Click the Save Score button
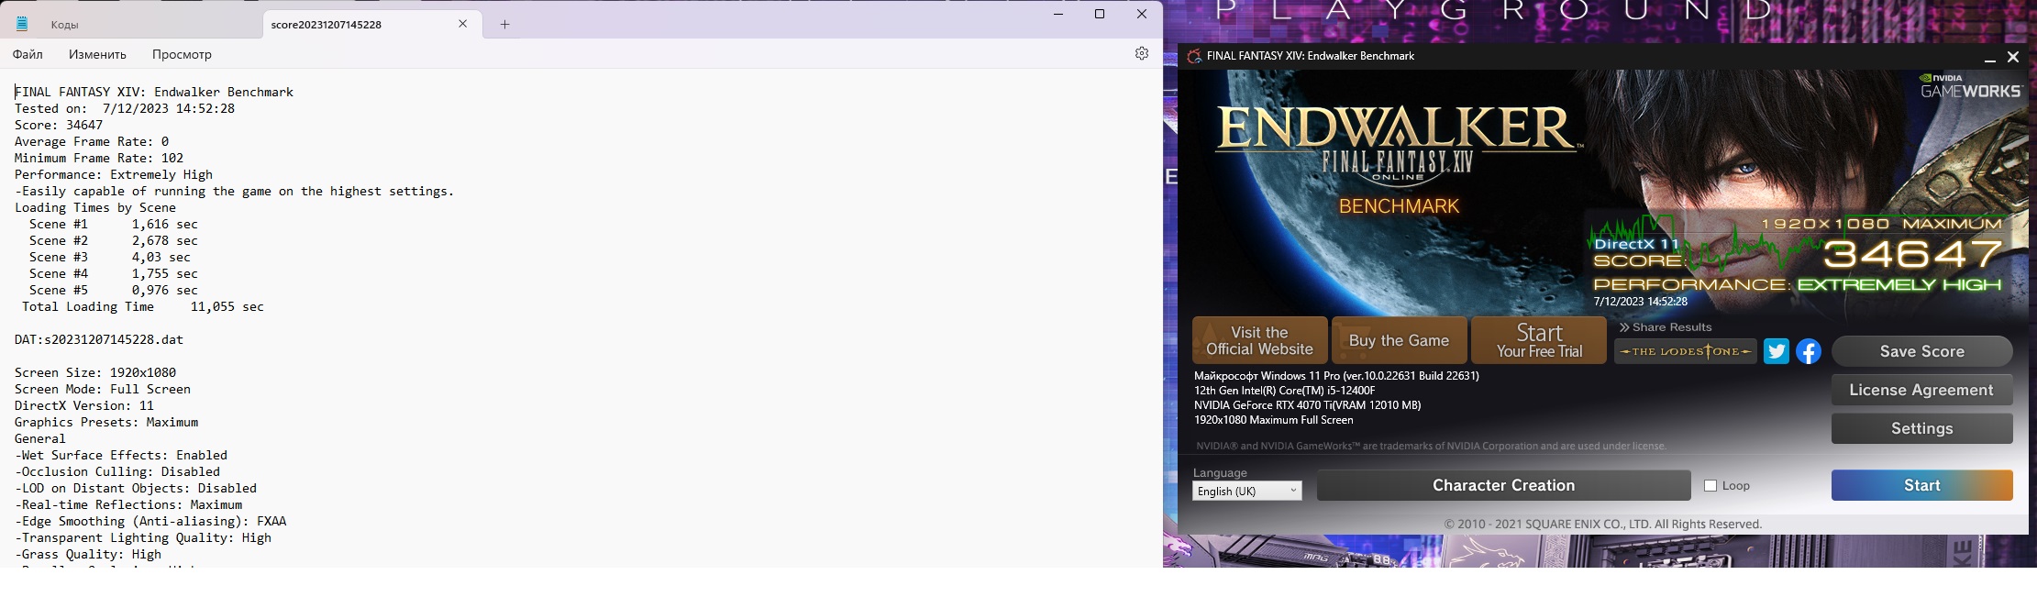 1921,351
